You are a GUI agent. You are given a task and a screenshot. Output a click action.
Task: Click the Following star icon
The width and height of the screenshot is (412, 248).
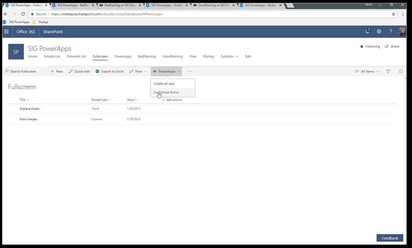click(x=362, y=46)
